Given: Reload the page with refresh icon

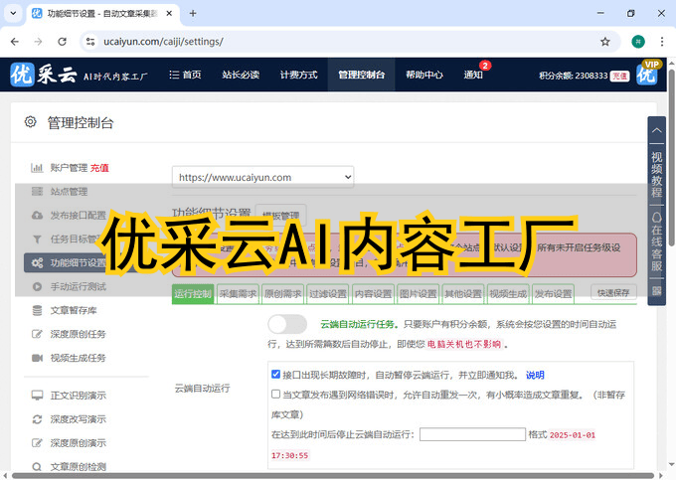Looking at the screenshot, I should point(62,42).
